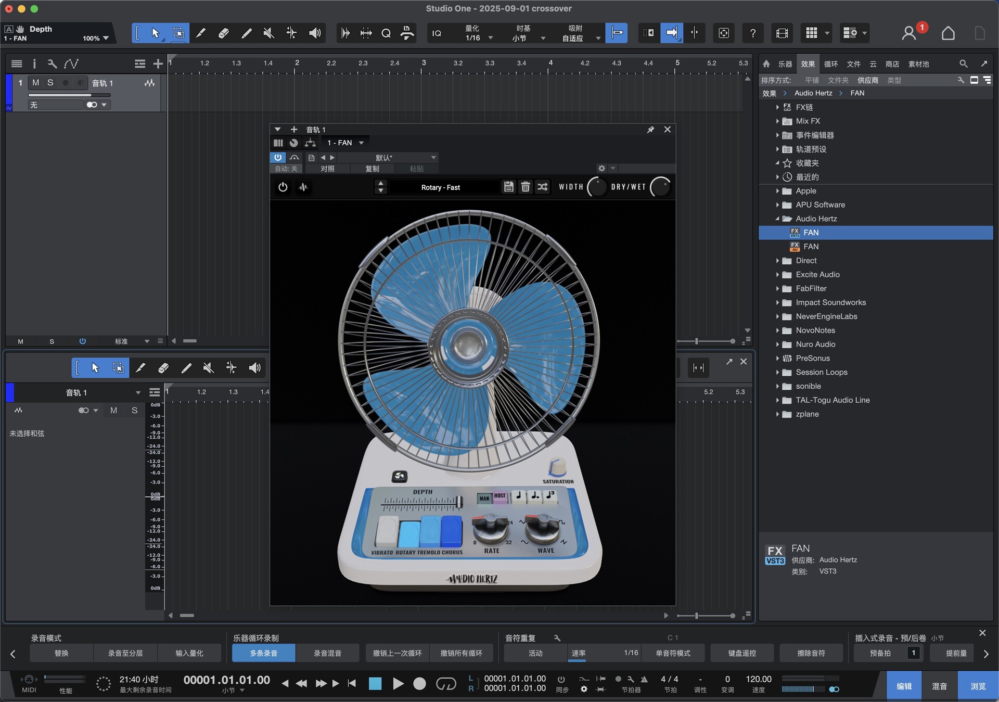Open the video player icon in toolbar
The width and height of the screenshot is (999, 702).
tap(782, 33)
